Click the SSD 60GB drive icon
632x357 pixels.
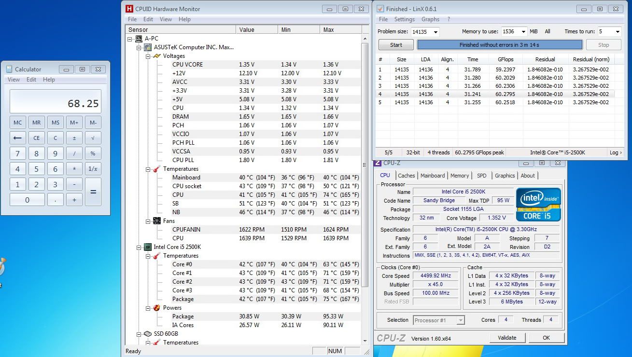click(x=148, y=334)
